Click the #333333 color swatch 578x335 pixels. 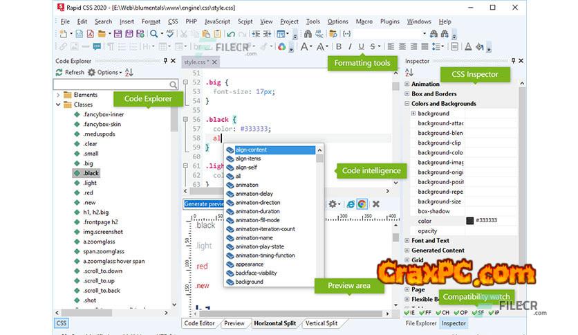(470, 221)
